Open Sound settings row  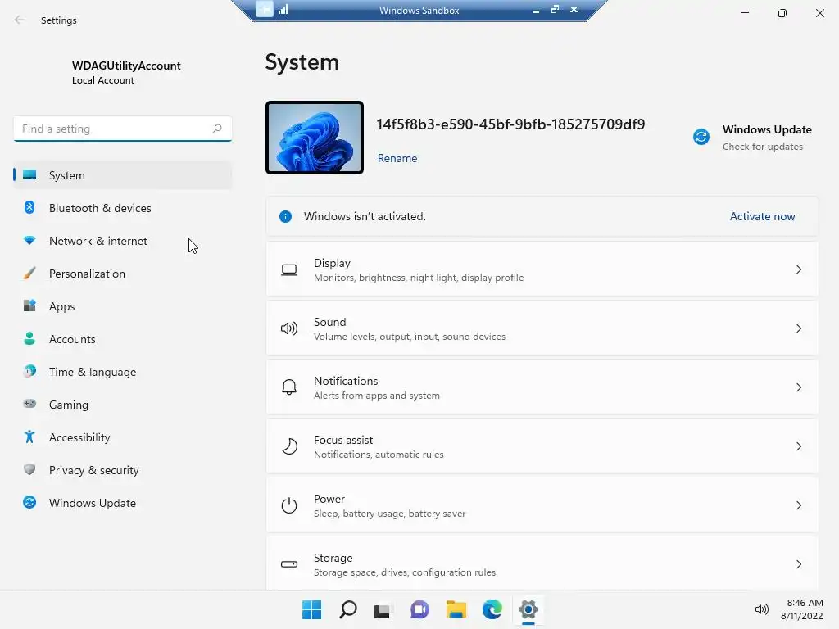pos(542,328)
